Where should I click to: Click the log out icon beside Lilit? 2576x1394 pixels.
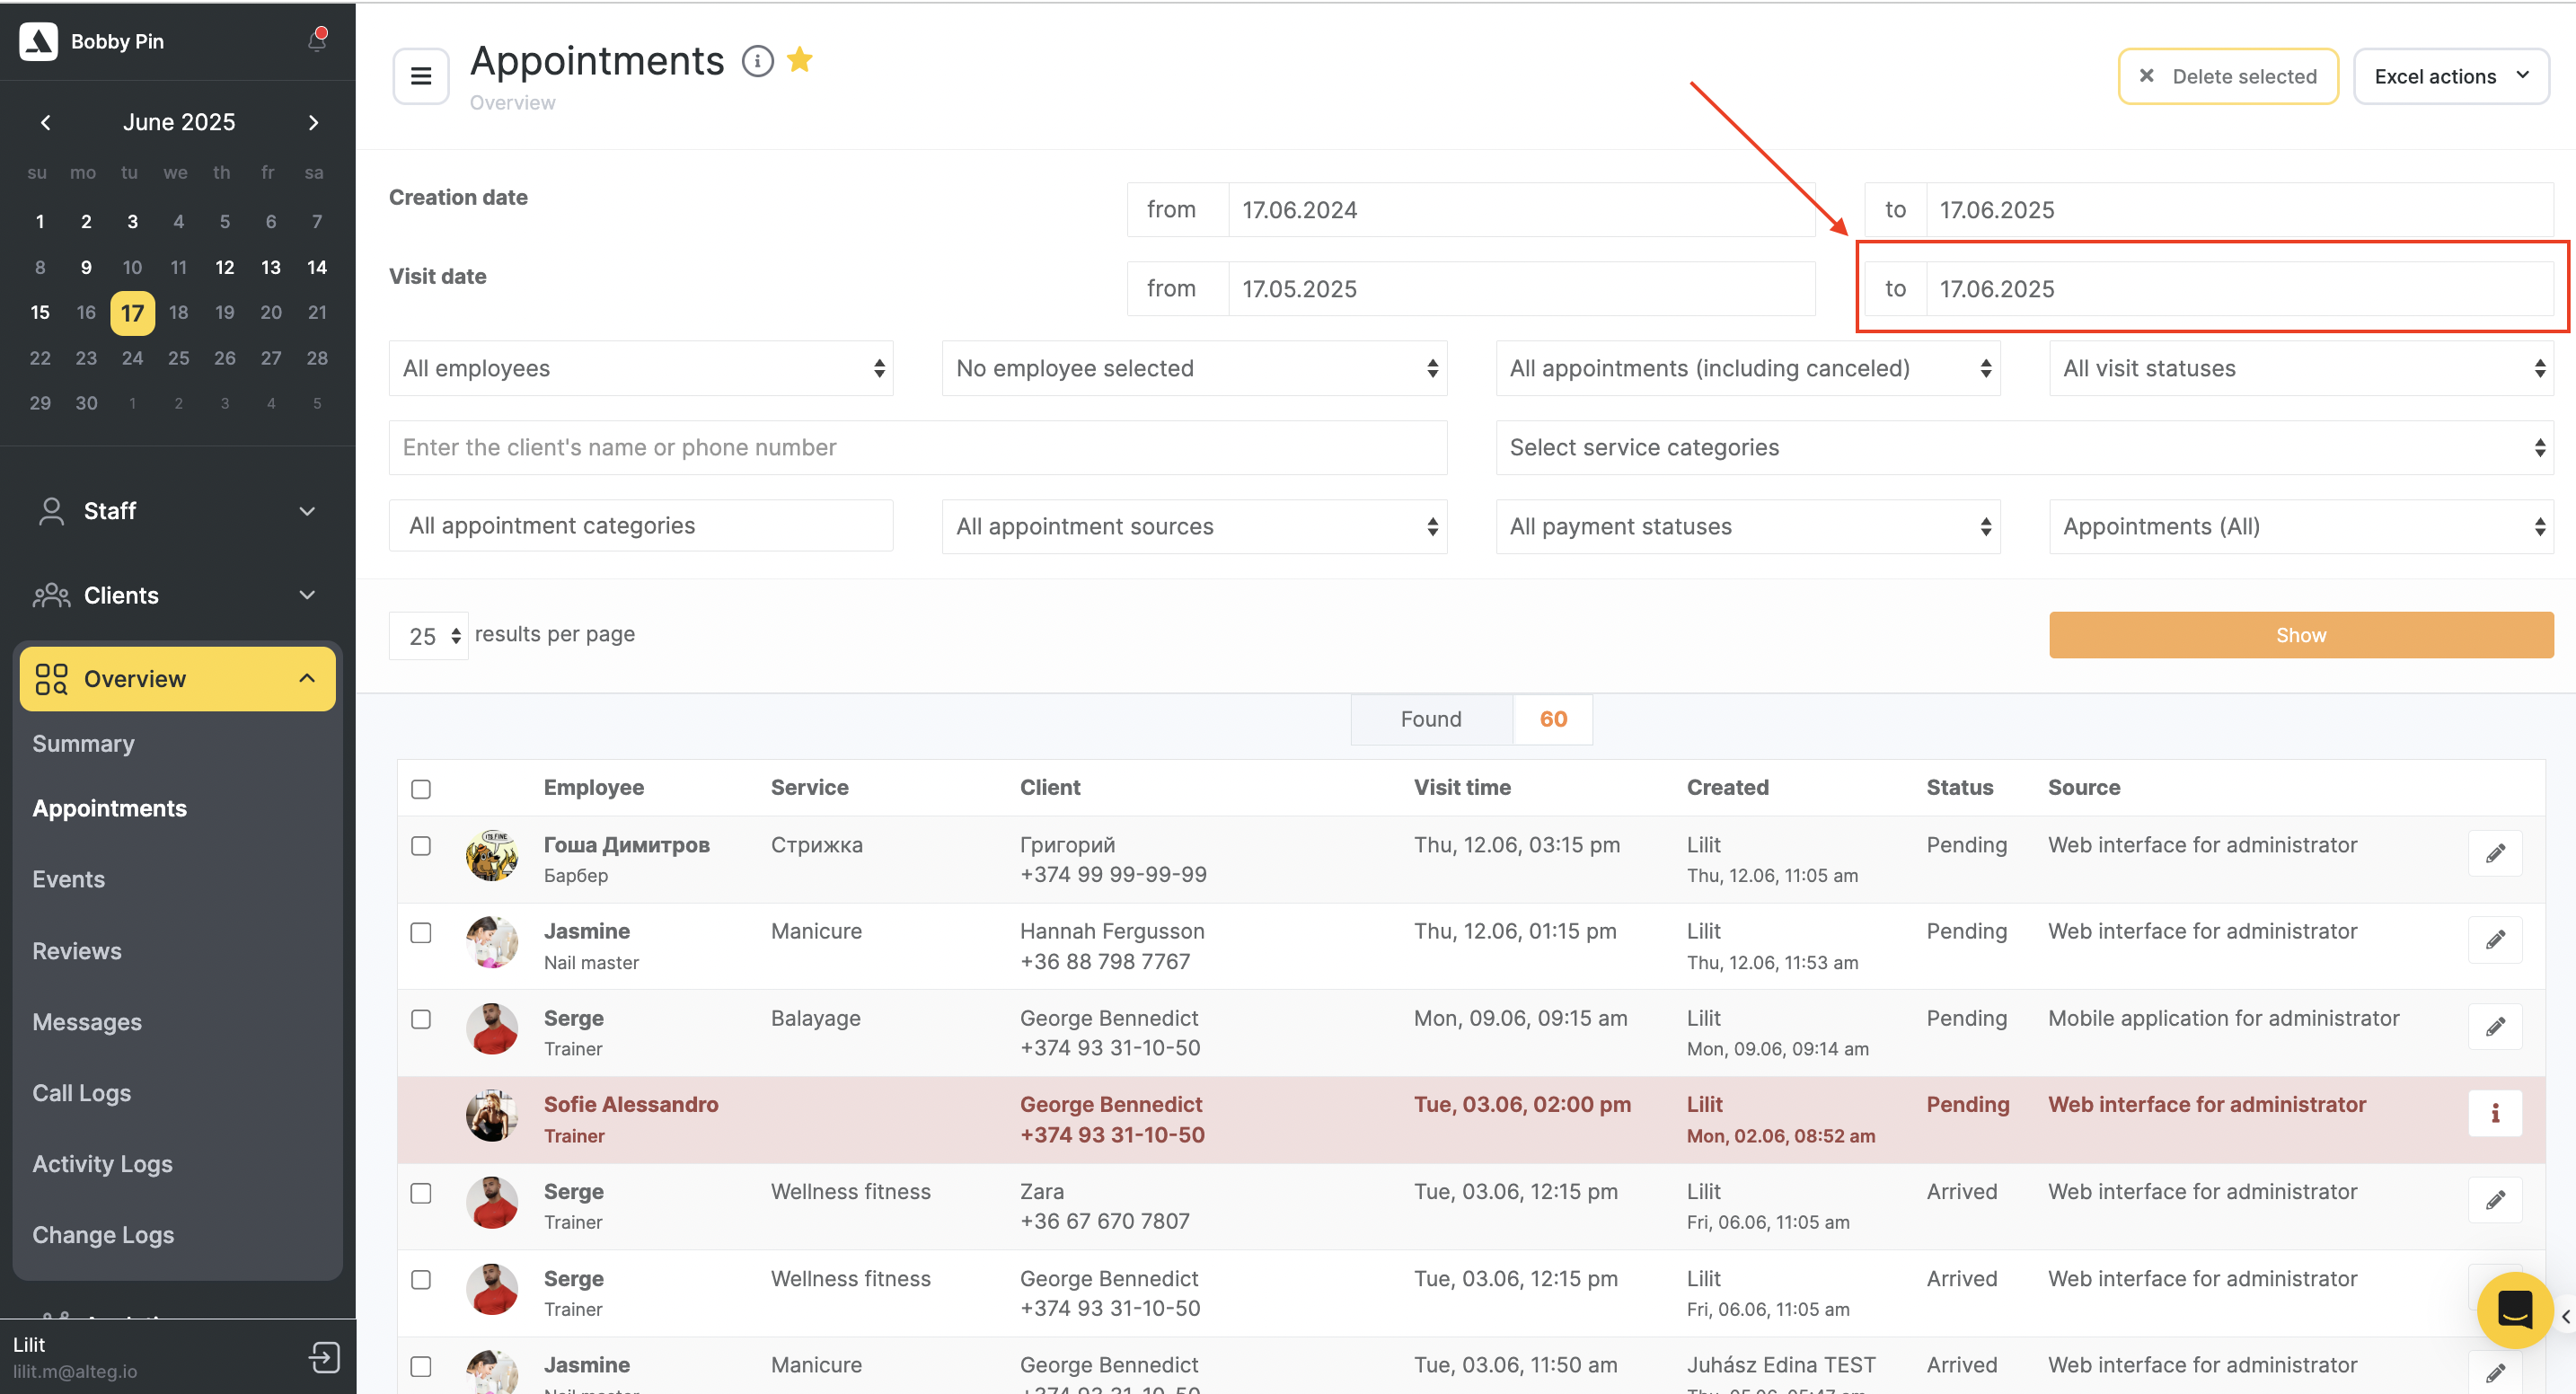point(324,1357)
